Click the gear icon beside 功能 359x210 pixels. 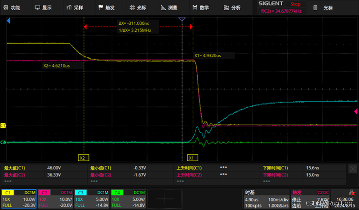tap(6, 8)
